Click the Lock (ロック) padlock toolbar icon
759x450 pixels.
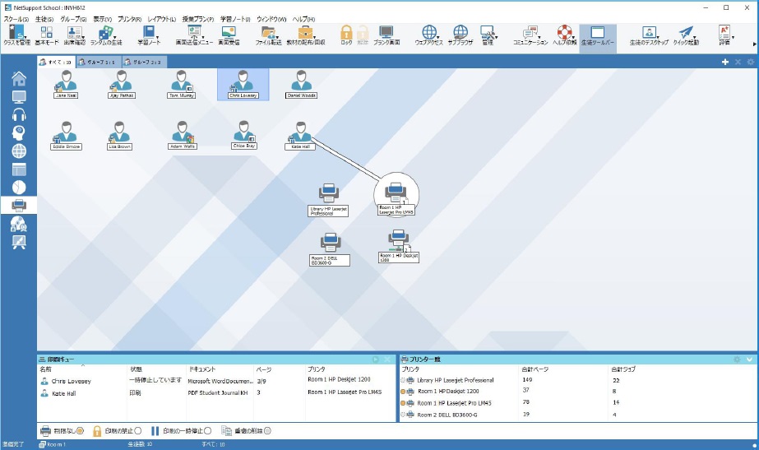pyautogui.click(x=346, y=34)
